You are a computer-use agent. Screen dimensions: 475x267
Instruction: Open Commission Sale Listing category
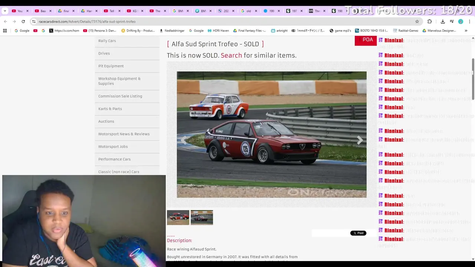tap(120, 96)
